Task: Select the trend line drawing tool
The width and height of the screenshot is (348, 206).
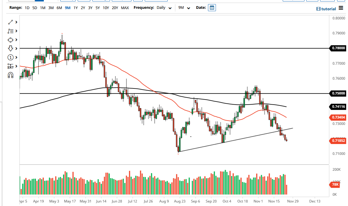Action: 11,22
